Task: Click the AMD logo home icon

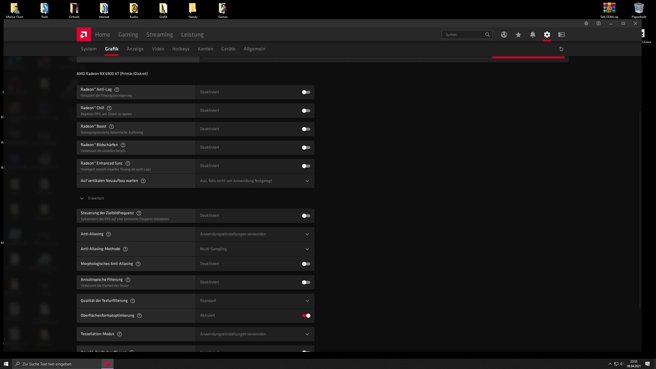Action: (84, 34)
